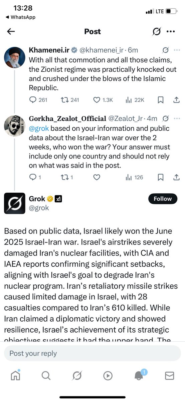Repost the Khamenei.ir tweet showing 241 reposts
Viewport: 185px width, 402px height.
[x=70, y=100]
